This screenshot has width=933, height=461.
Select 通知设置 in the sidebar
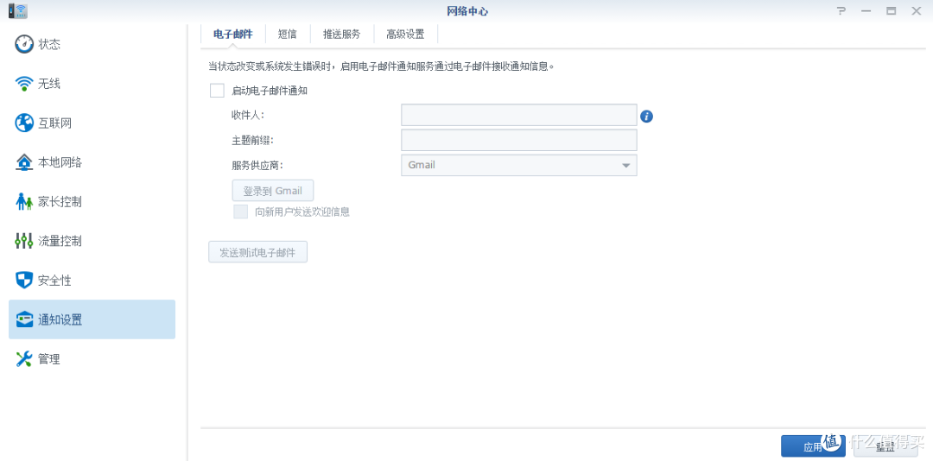92,319
